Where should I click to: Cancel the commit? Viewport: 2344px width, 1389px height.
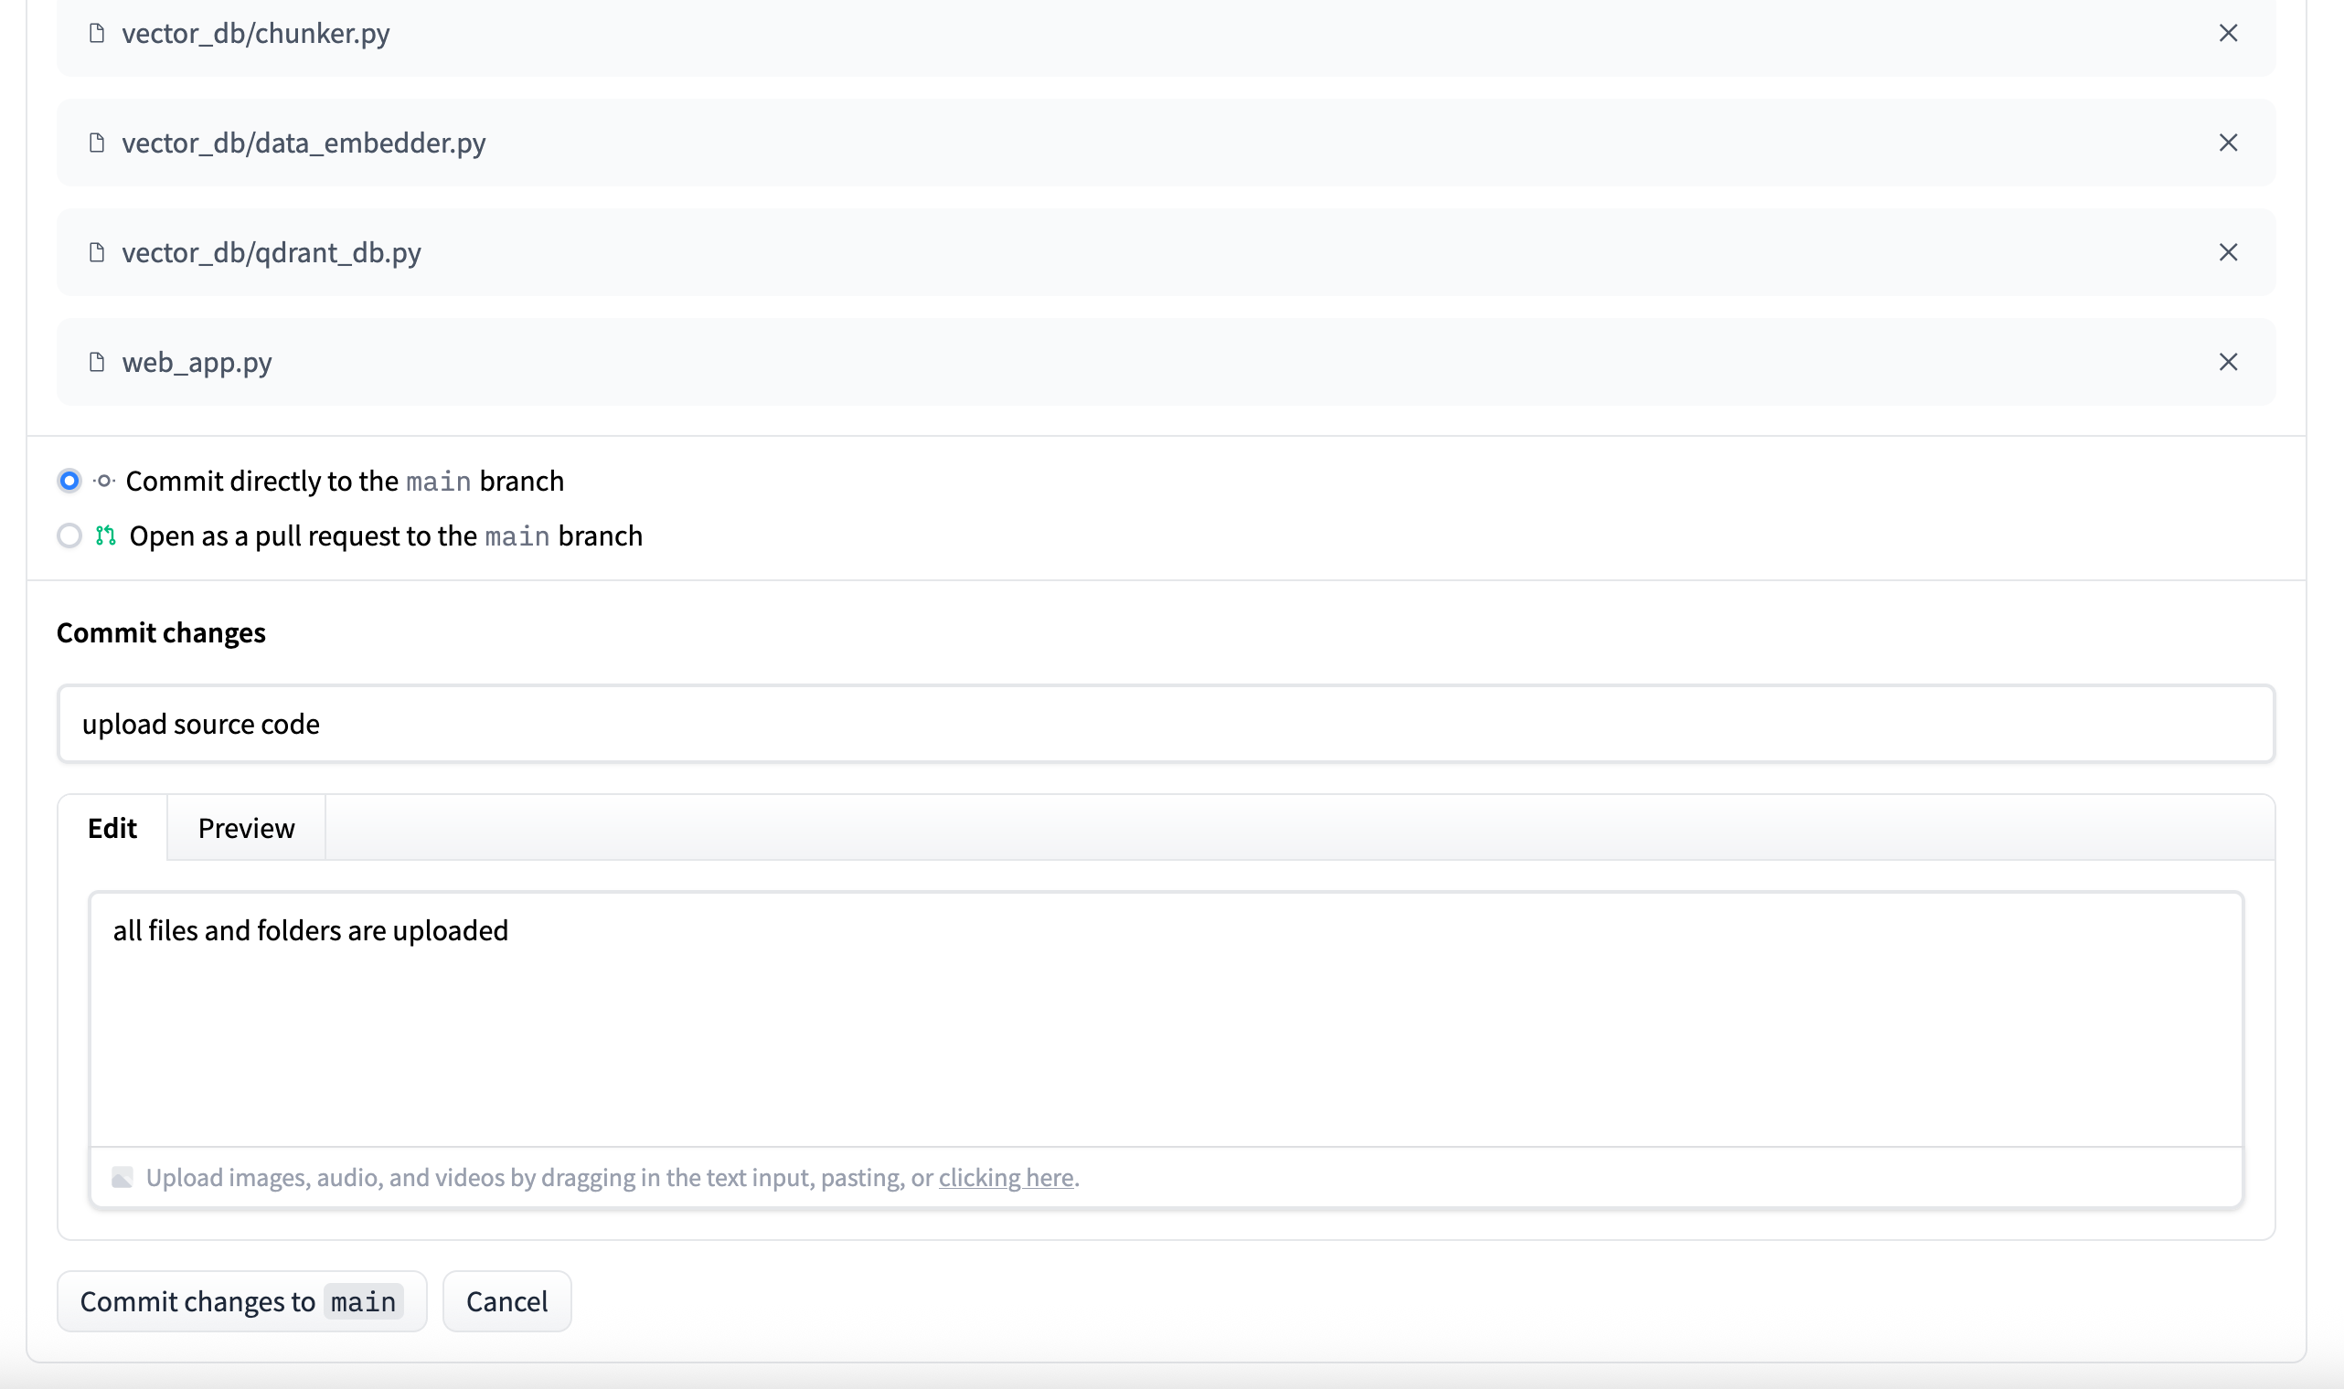pyautogui.click(x=506, y=1300)
